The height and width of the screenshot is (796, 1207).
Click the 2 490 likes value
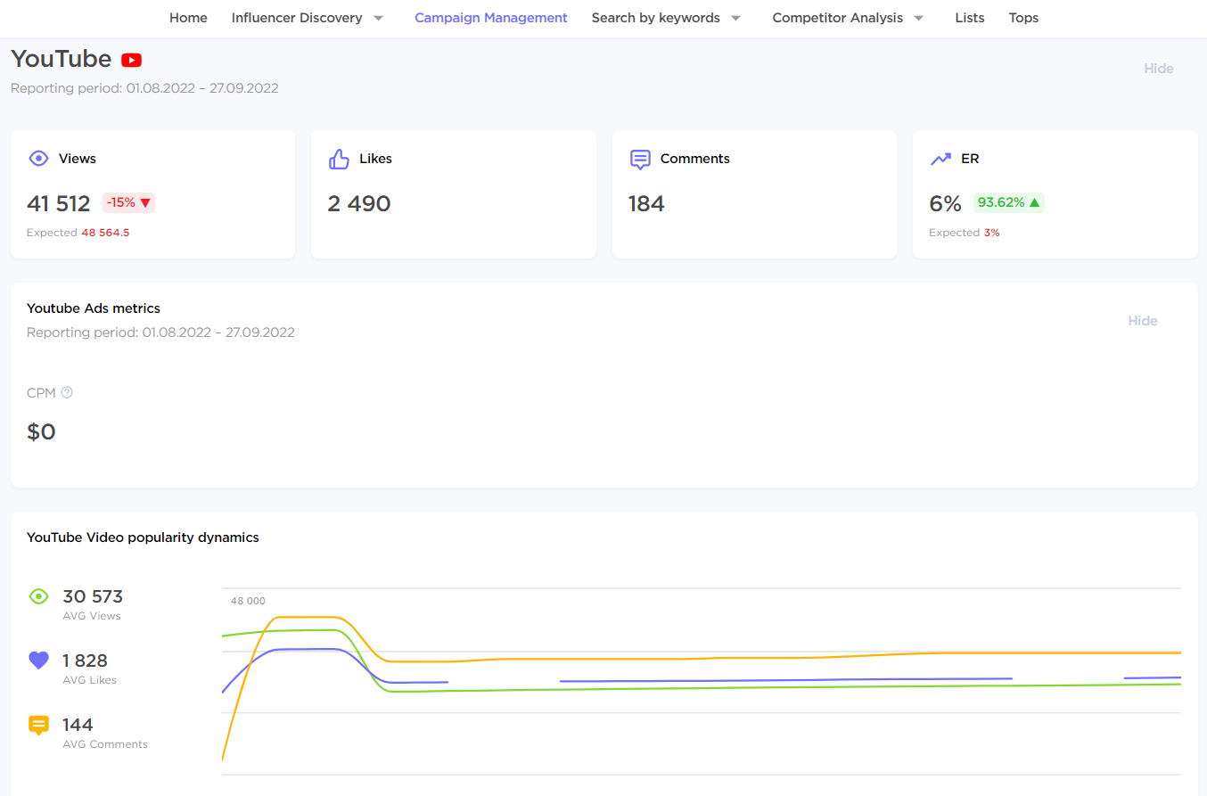tap(359, 203)
